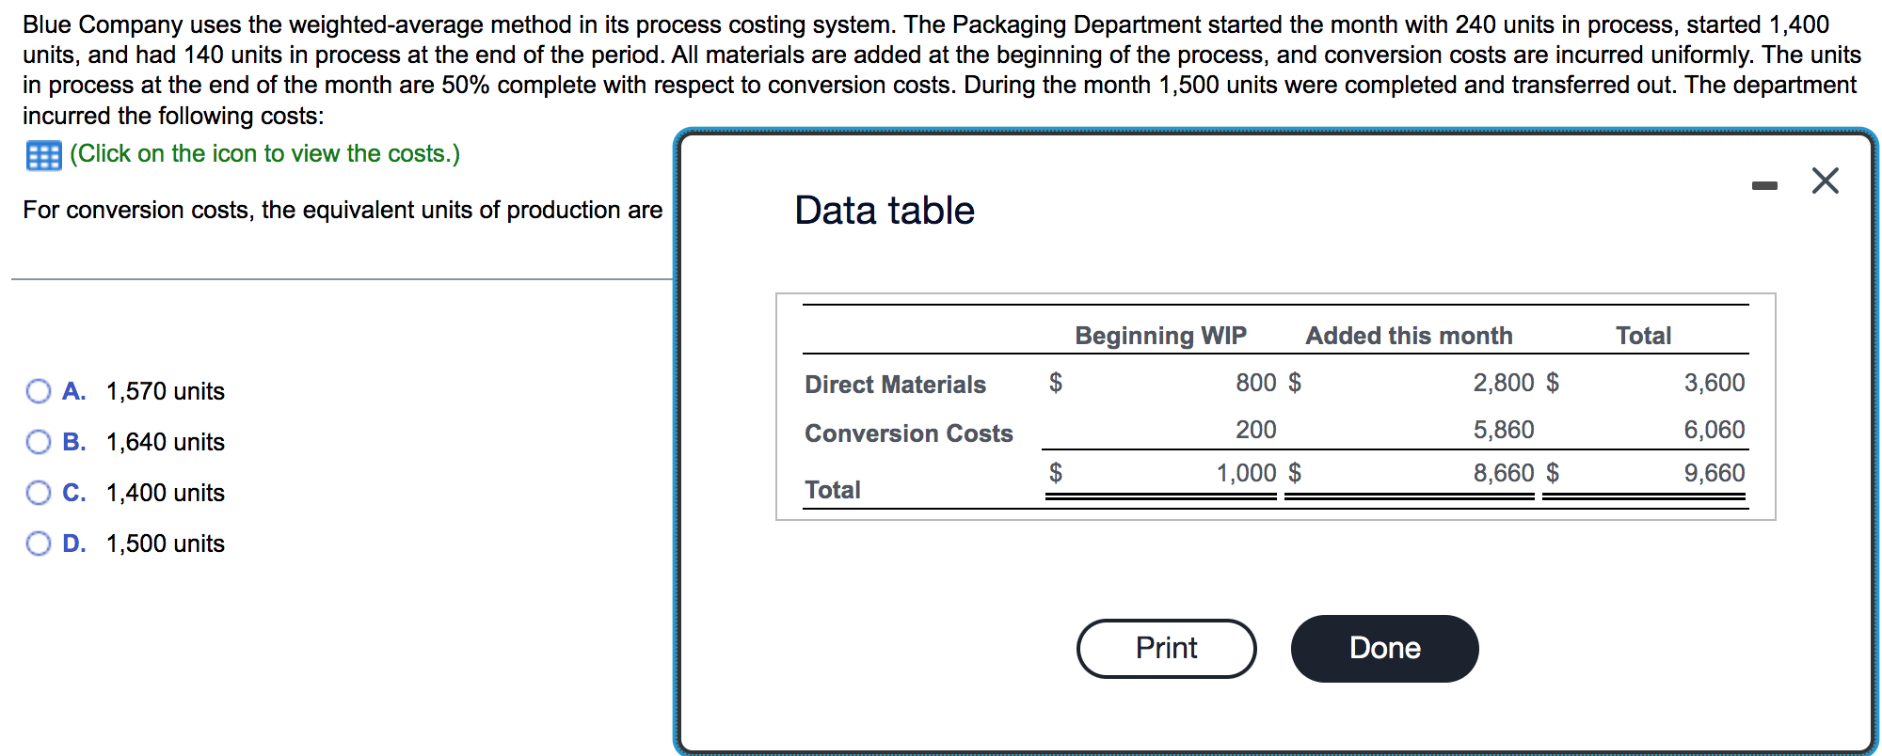Screen dimensions: 1882x756
Task: Minimize the Data table dialog
Action: click(x=1764, y=186)
